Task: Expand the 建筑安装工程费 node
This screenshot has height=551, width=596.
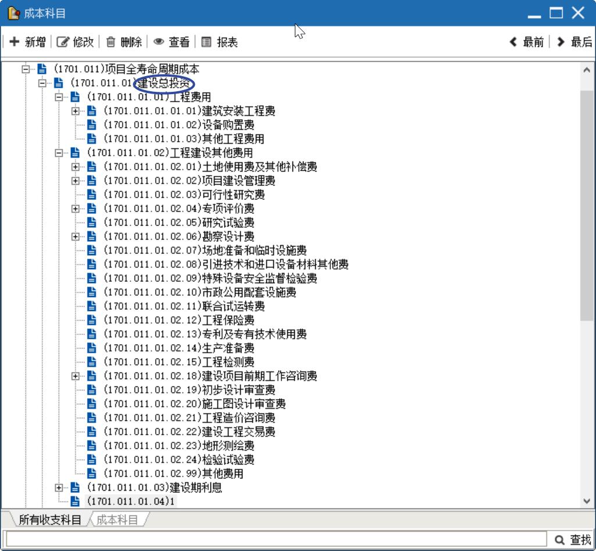Action: pyautogui.click(x=75, y=111)
